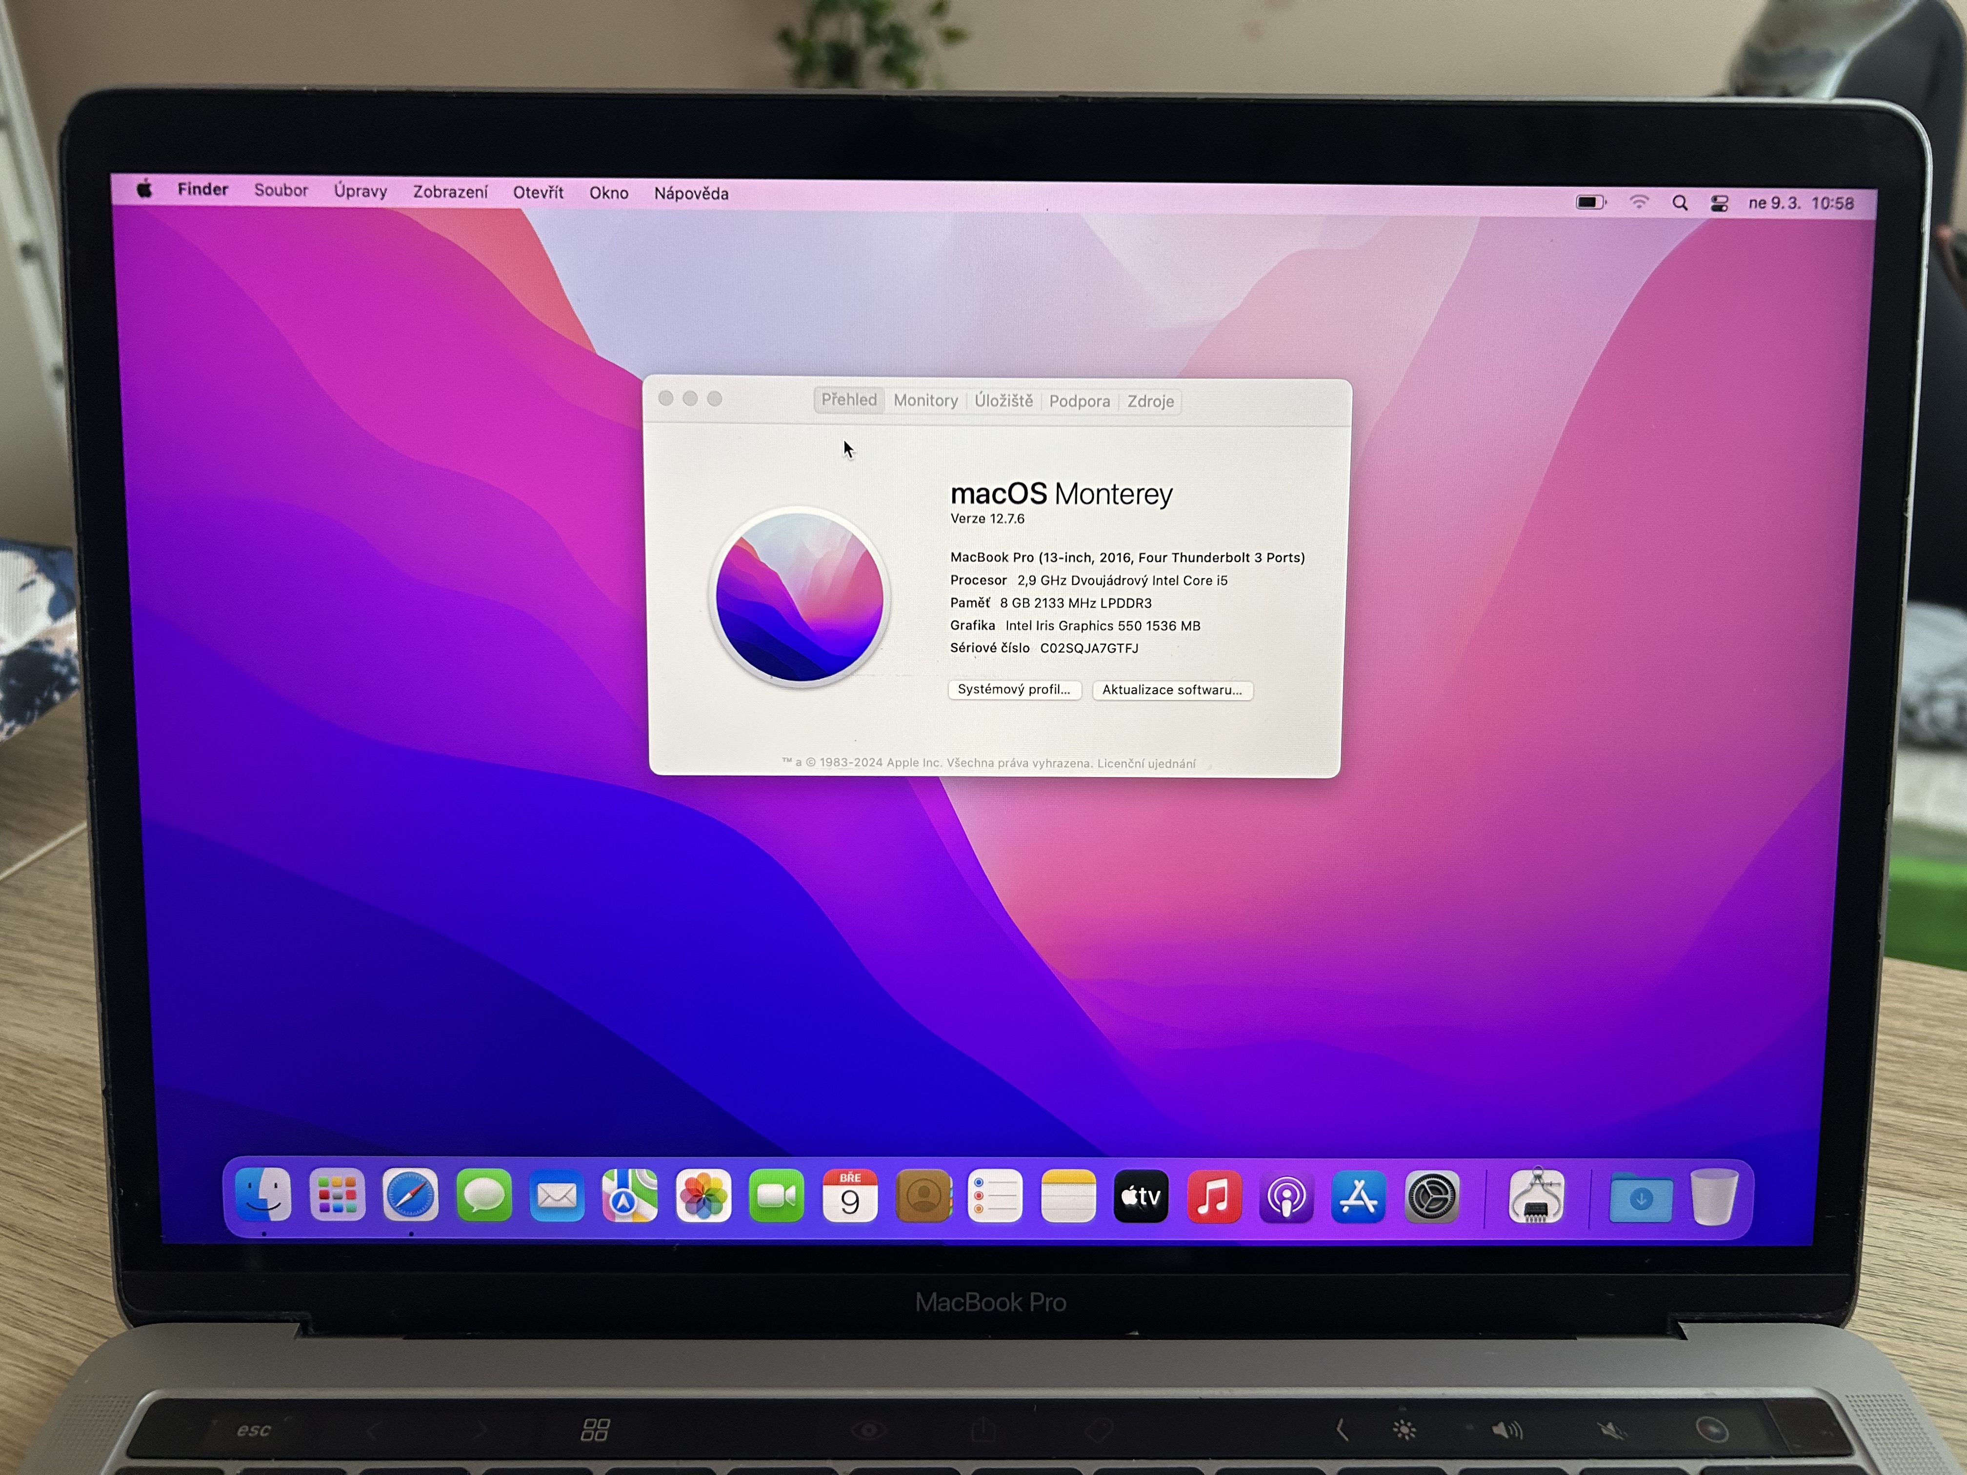Launch the Launchpad dock icon
The width and height of the screenshot is (1967, 1475).
coord(337,1196)
